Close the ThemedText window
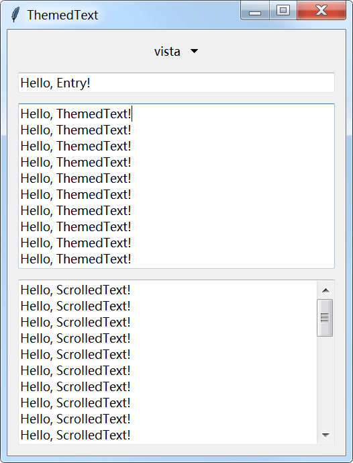The image size is (353, 463). [x=321, y=11]
